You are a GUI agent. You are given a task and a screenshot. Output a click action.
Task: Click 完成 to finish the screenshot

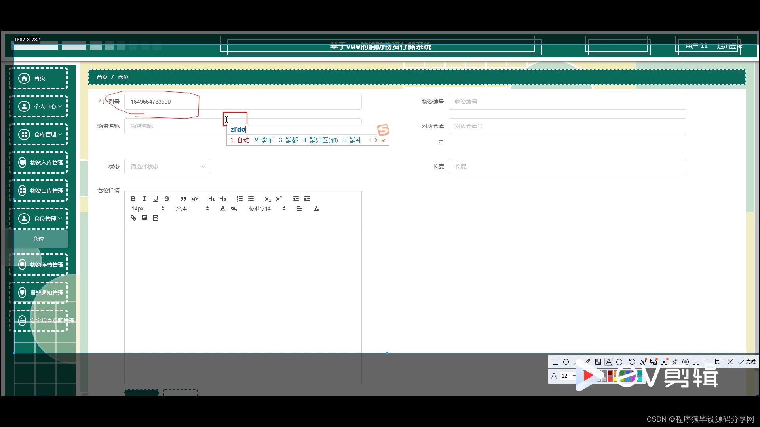click(x=747, y=362)
